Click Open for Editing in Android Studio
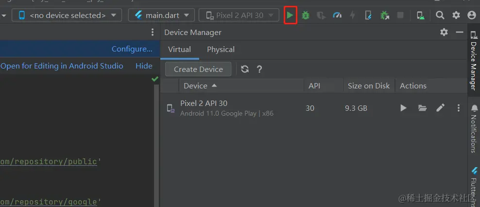This screenshot has width=480, height=207. [x=62, y=66]
